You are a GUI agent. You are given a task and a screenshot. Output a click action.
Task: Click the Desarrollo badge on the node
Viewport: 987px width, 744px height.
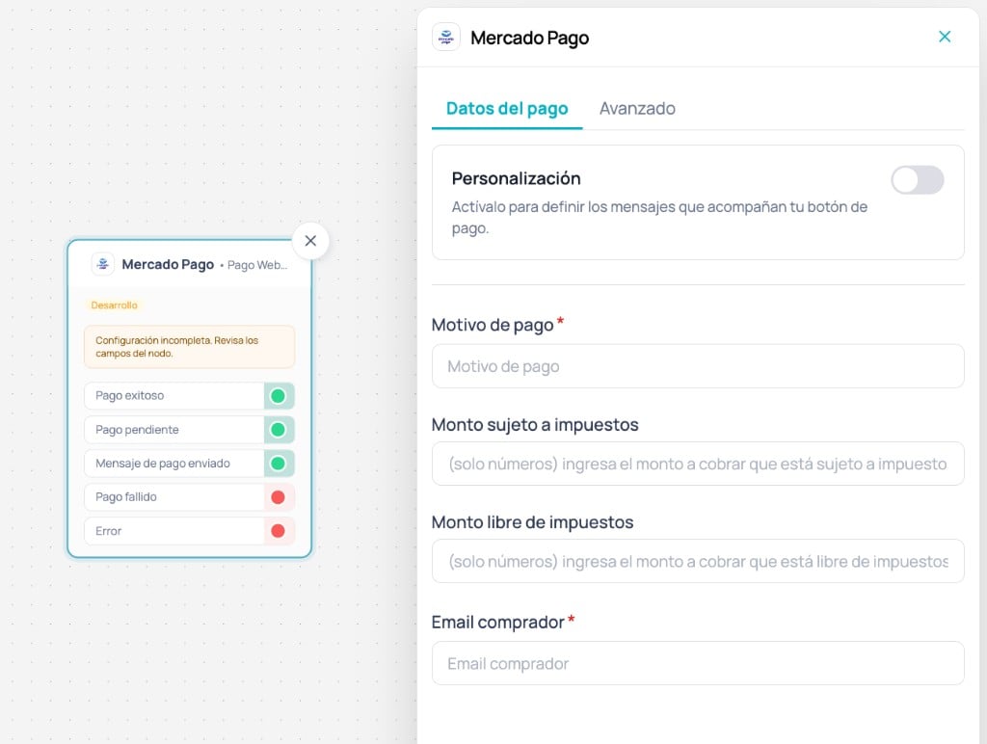click(114, 306)
